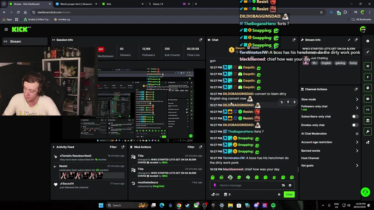The image size is (374, 210).
Task: Click the green Chat send button
Action: pyautogui.click(x=289, y=195)
